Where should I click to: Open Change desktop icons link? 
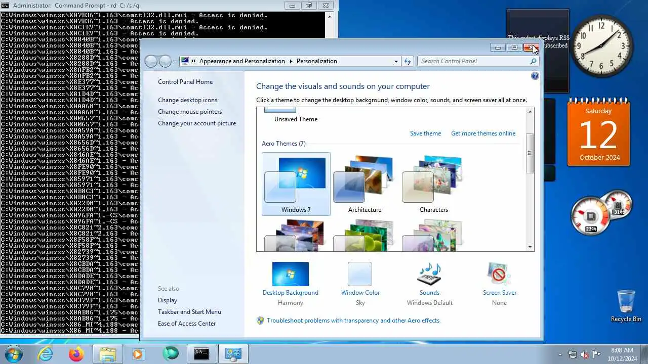coord(187,100)
